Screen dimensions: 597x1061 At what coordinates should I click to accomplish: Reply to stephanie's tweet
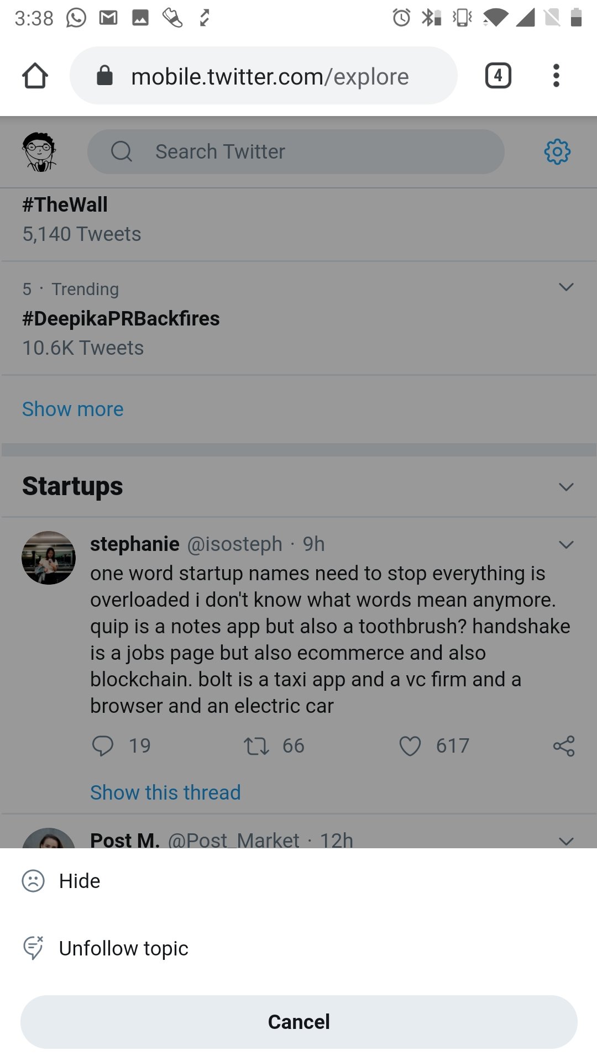pyautogui.click(x=103, y=745)
